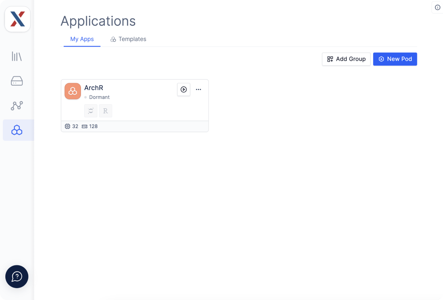Open the ArchR three-dot options menu
The image size is (443, 300).
(198, 89)
